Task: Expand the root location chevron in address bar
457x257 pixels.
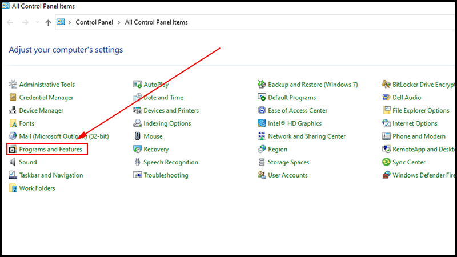Action: [x=70, y=22]
